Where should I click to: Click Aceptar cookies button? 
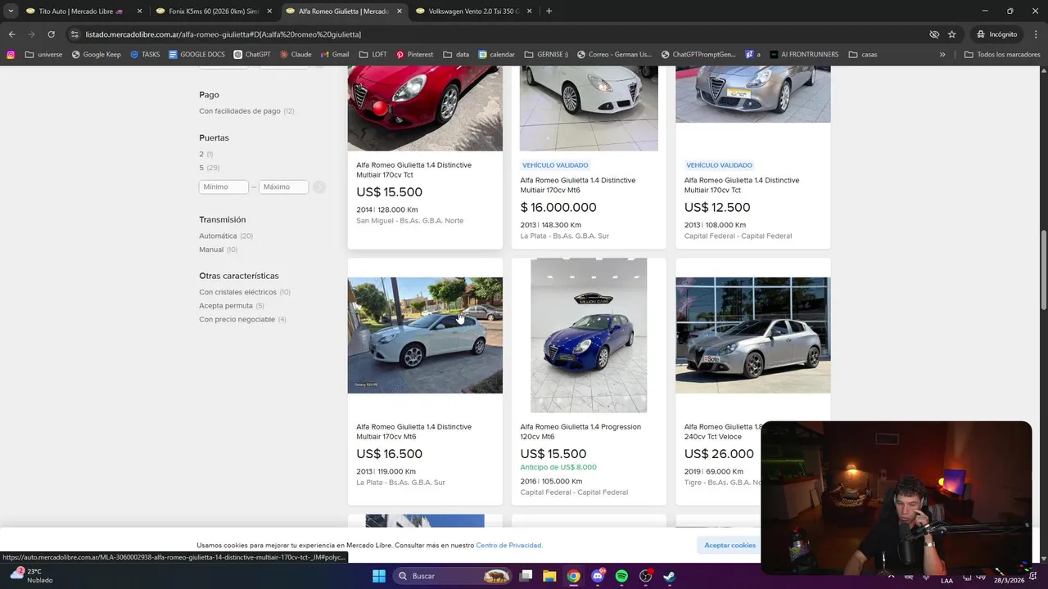[x=730, y=545]
